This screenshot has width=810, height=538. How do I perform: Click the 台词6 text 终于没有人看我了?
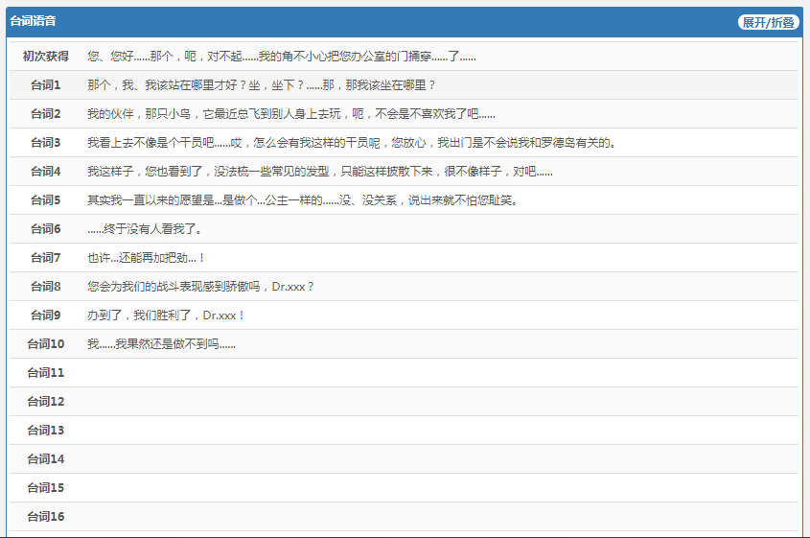(145, 229)
